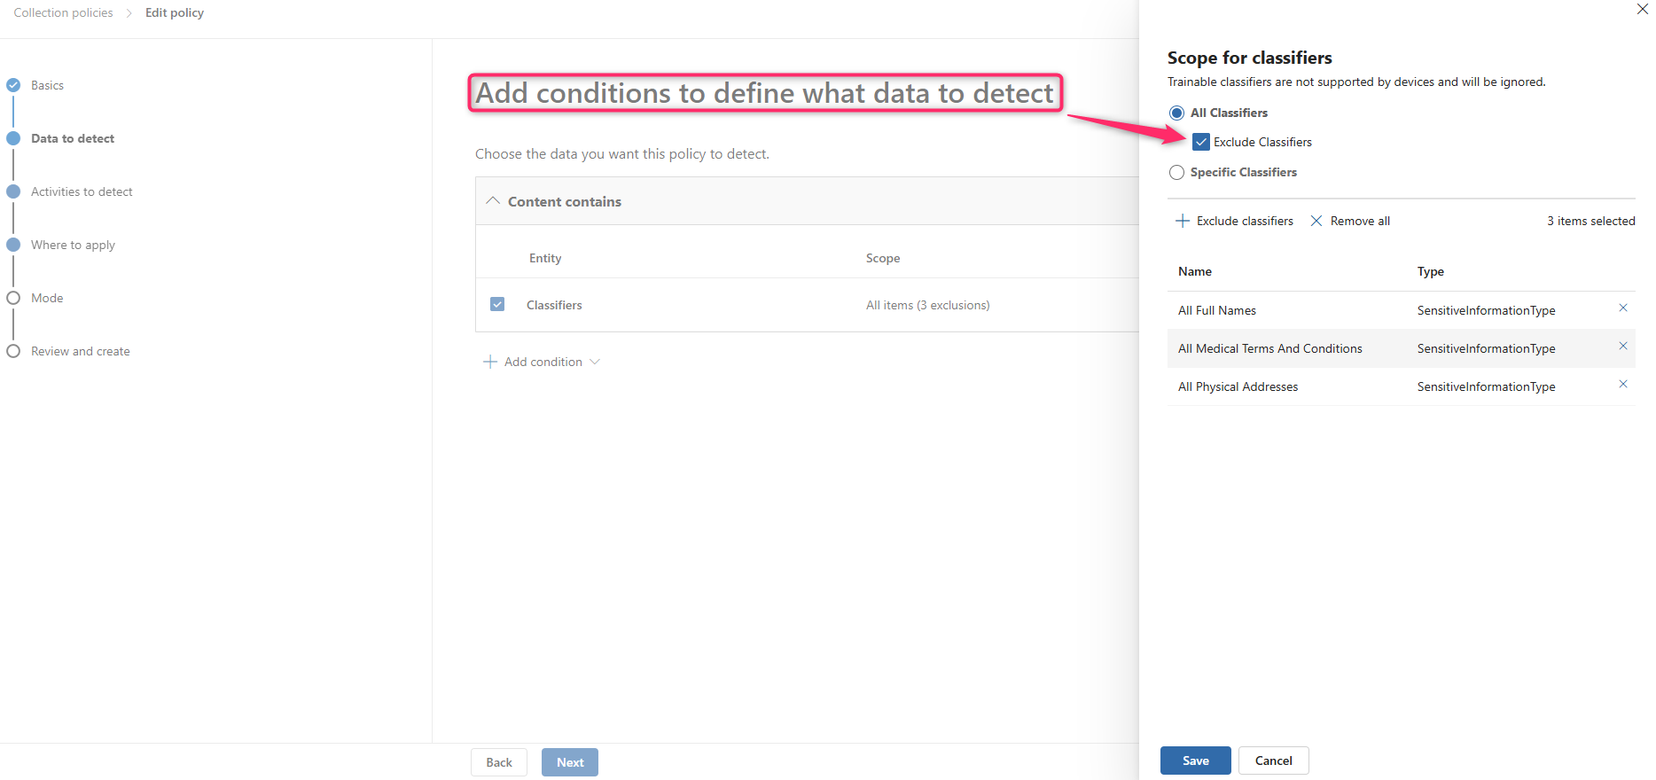Viewport: 1656px width, 780px height.
Task: Click the plus icon next to Add condition
Action: point(490,362)
